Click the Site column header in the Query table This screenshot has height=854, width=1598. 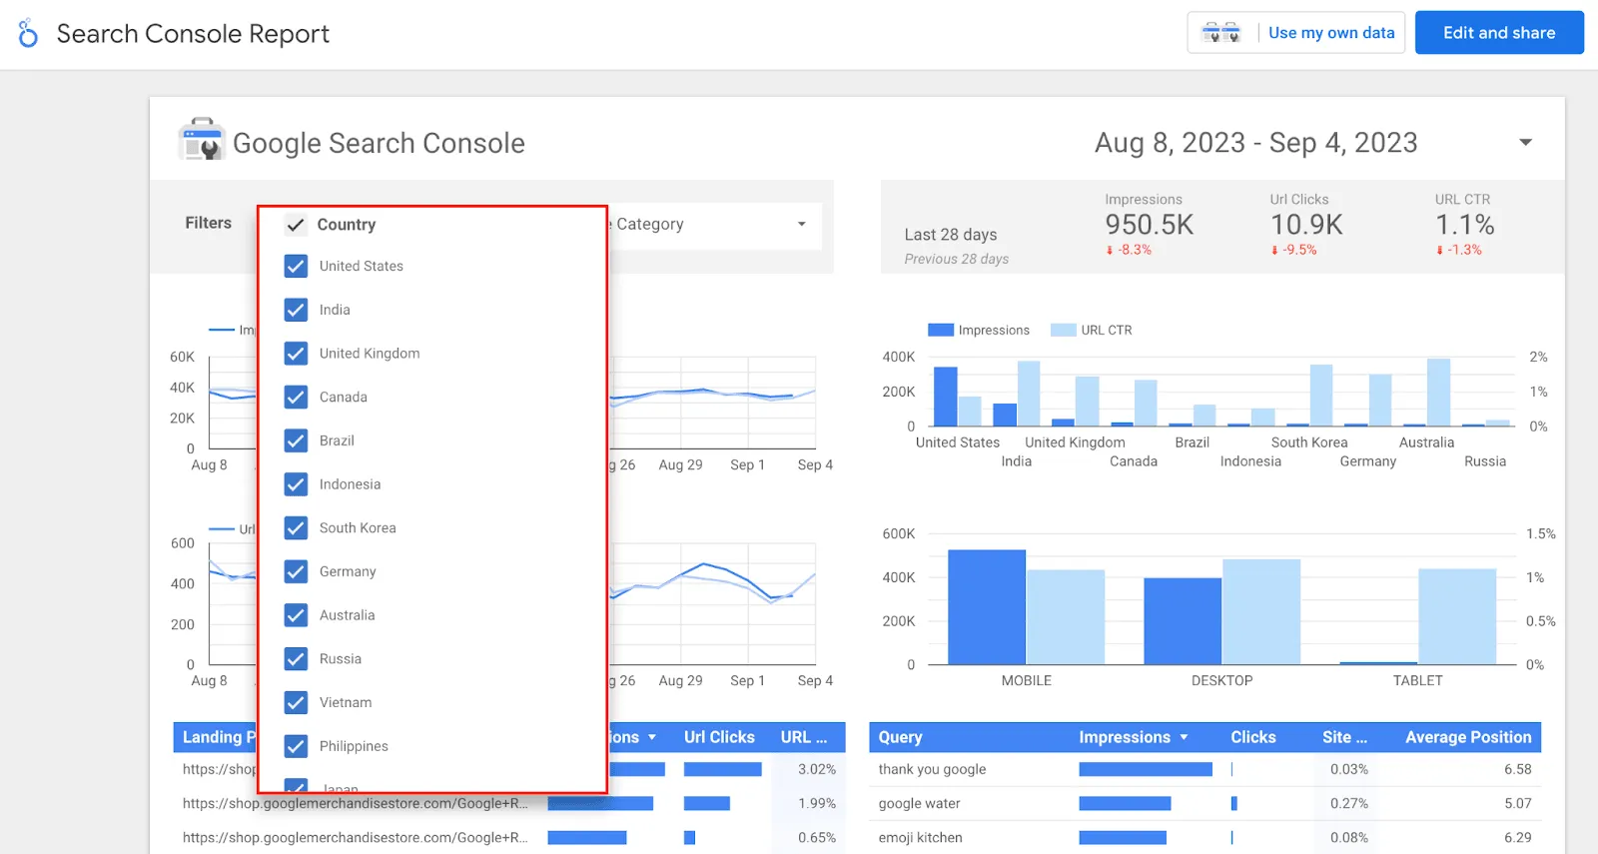click(x=1344, y=737)
